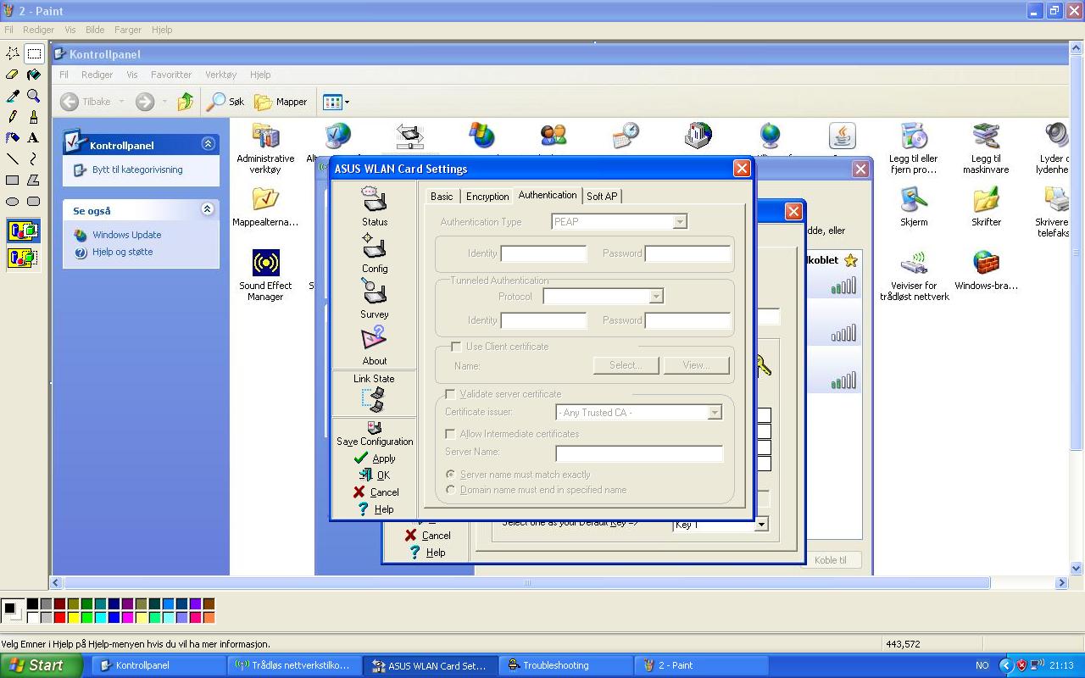The image size is (1085, 678).
Task: Pick the red color swatch in palette
Action: pyautogui.click(x=59, y=617)
